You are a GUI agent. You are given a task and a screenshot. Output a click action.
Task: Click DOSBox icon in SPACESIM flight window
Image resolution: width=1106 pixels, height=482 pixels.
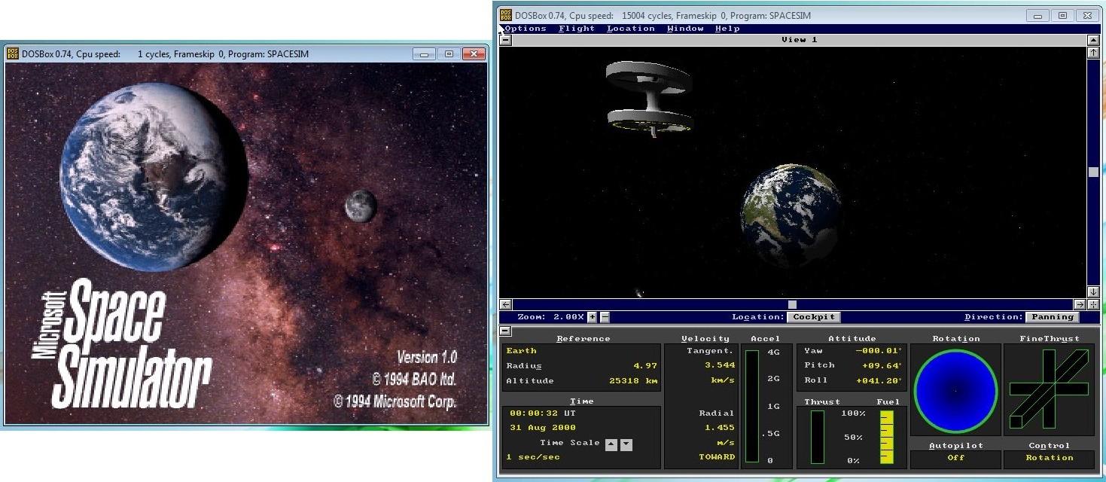coord(506,15)
